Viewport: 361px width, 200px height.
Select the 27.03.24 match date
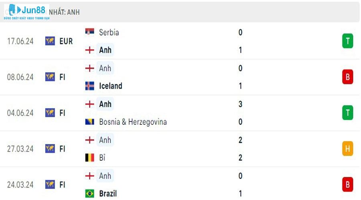click(20, 149)
